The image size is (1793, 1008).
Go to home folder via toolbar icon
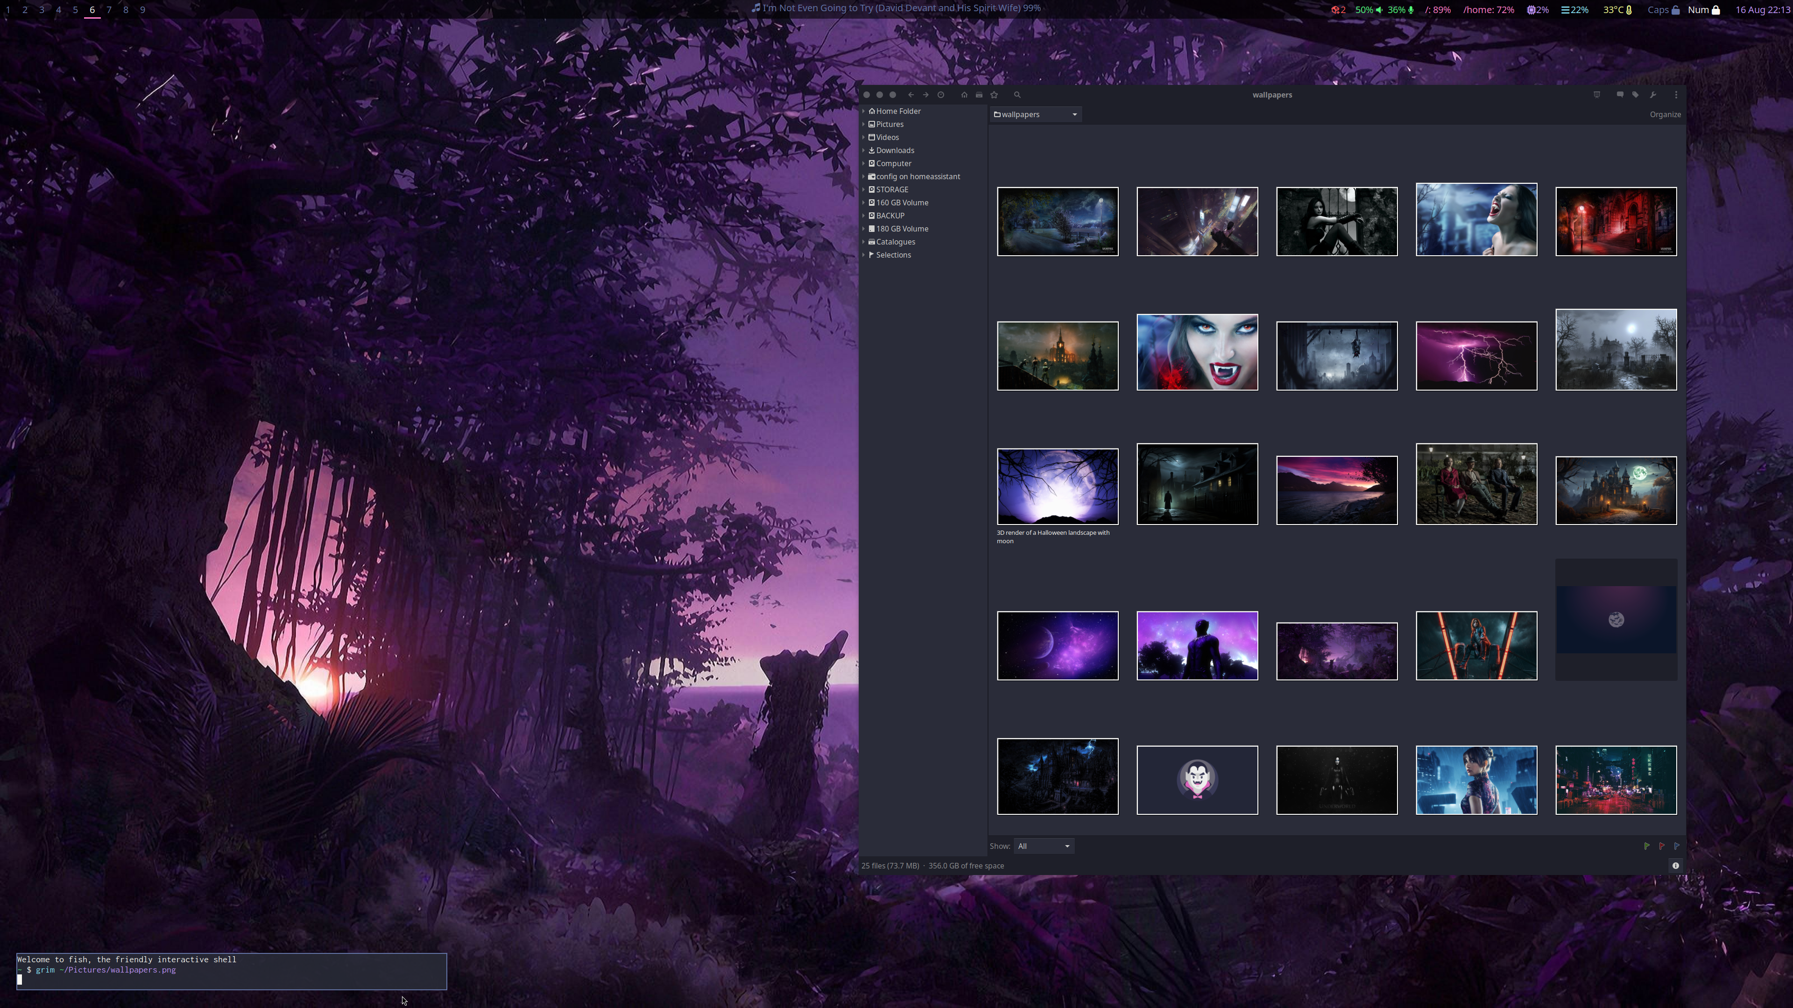click(964, 95)
